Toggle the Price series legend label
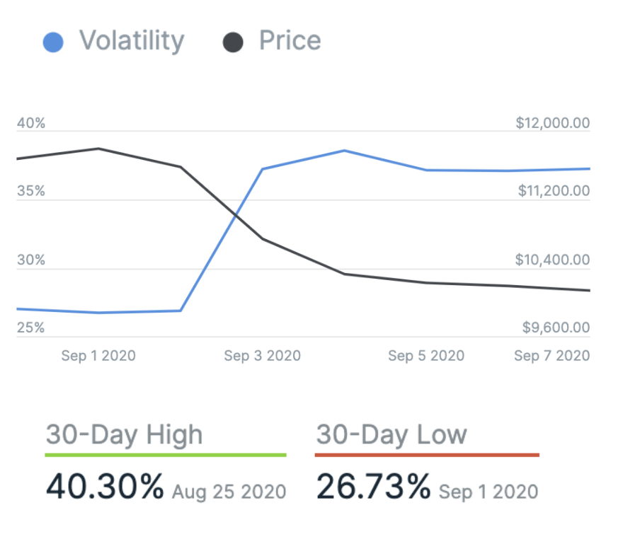Viewport: 640px width, 539px height. coord(290,40)
